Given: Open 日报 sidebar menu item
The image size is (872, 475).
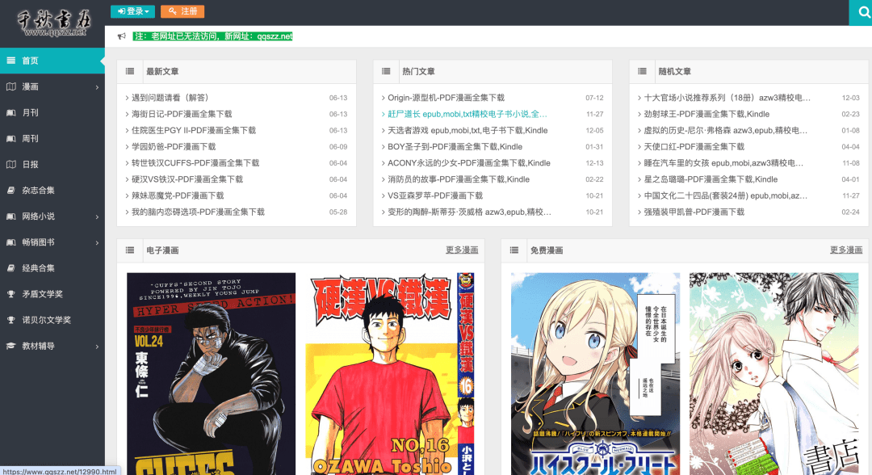Looking at the screenshot, I should [x=52, y=164].
